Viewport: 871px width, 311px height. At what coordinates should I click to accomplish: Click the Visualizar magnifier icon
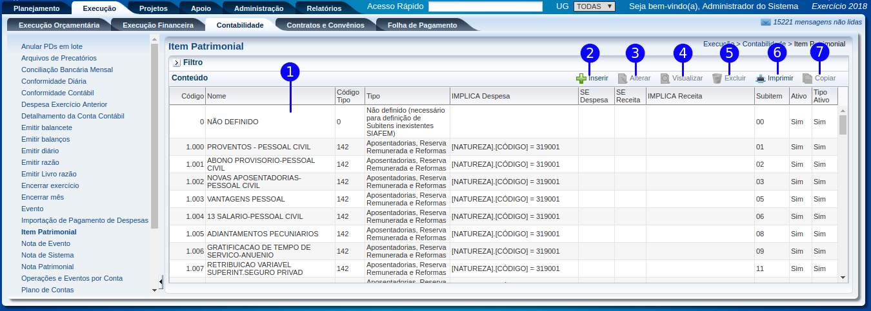(665, 78)
